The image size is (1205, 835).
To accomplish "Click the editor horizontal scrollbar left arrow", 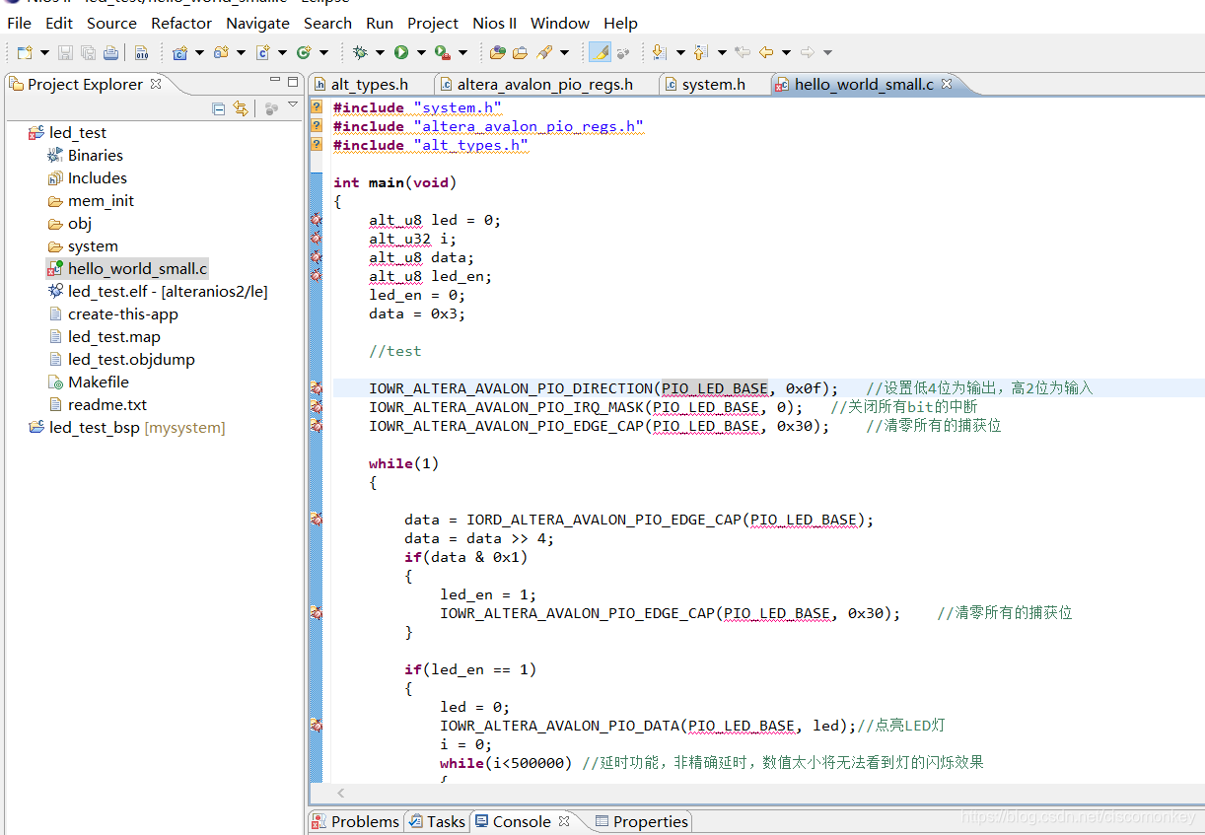I will pyautogui.click(x=341, y=793).
